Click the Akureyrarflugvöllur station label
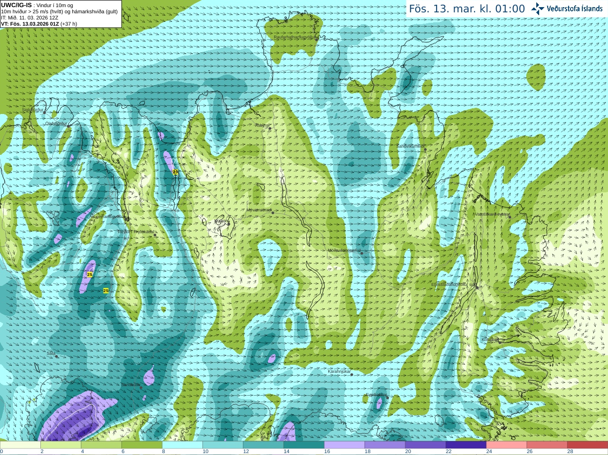 pyautogui.click(x=106, y=216)
